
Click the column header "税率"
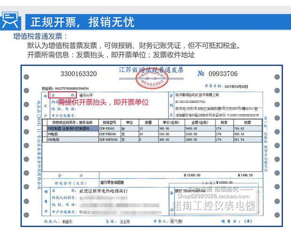[x=224, y=122]
